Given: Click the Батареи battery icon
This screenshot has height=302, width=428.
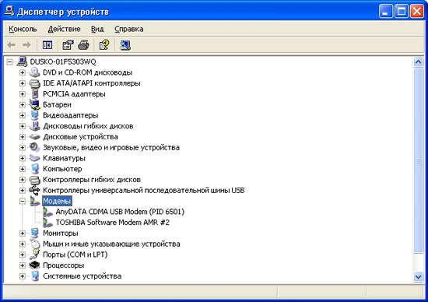Looking at the screenshot, I should [35, 104].
